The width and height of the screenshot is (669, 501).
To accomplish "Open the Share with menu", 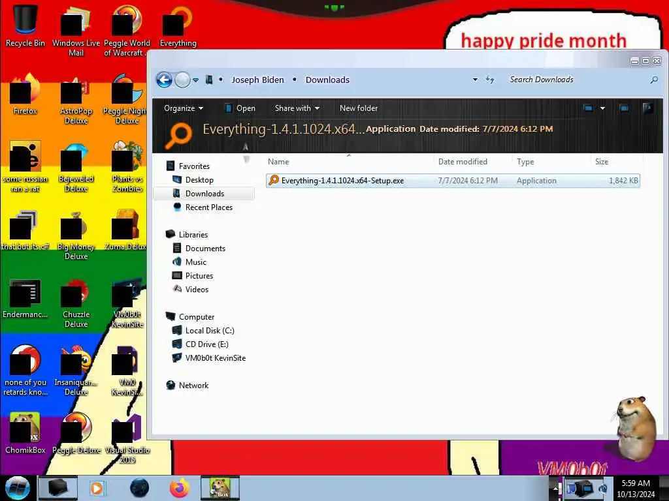I will (x=297, y=108).
